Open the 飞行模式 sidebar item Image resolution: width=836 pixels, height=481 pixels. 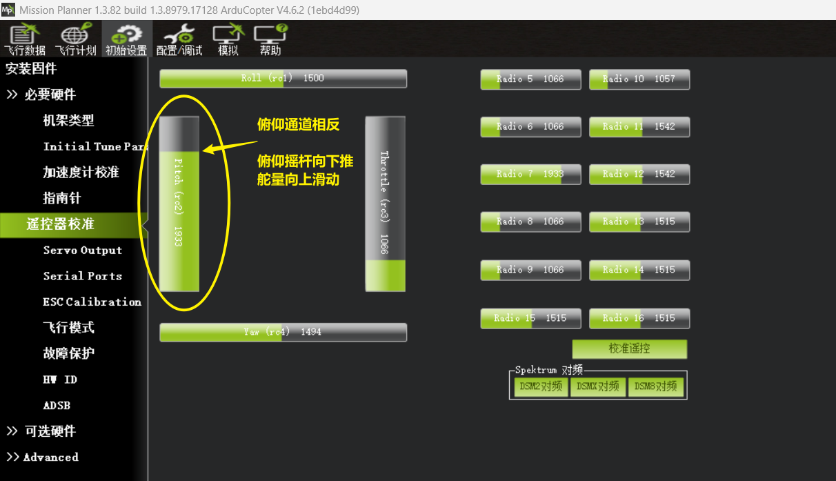point(68,328)
